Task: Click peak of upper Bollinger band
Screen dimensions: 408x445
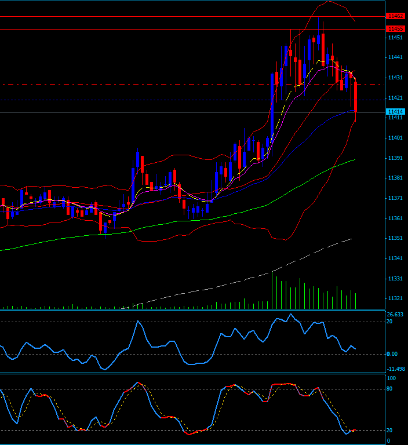Action: pos(328,2)
